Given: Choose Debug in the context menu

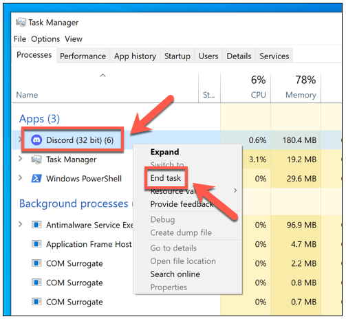Looking at the screenshot, I should click(x=162, y=219).
